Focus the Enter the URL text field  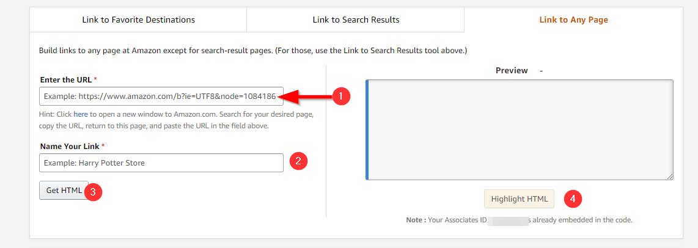[x=161, y=96]
